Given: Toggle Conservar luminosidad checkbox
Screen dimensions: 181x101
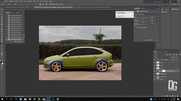Looking at the screenshot, I should click(x=135, y=27).
